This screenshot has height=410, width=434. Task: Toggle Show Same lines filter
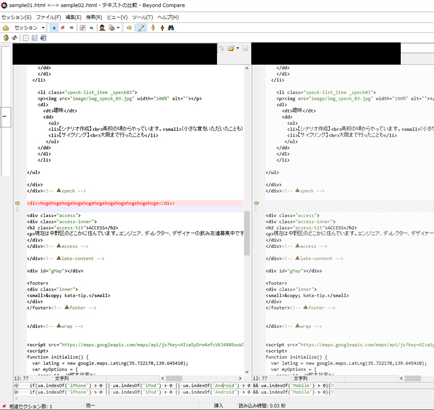tap(71, 28)
